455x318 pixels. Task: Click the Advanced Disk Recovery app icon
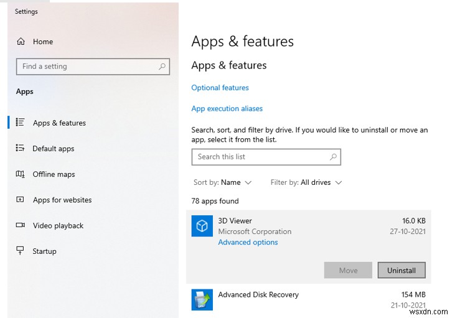coord(202,300)
